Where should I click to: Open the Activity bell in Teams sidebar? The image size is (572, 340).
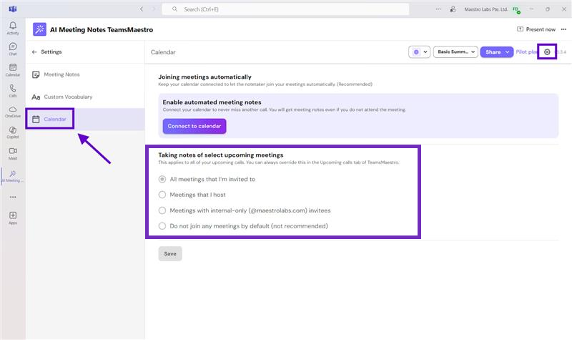pos(13,28)
